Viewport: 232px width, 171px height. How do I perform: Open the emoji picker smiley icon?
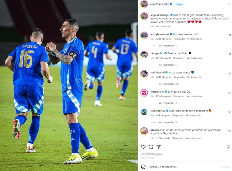143,167
